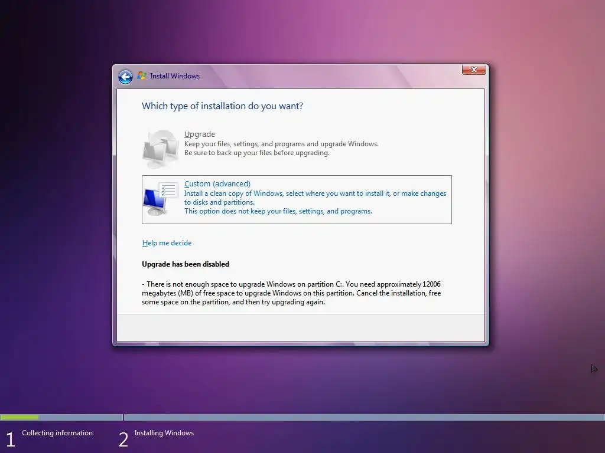
Task: Click the not enough space message text
Action: pyautogui.click(x=291, y=293)
